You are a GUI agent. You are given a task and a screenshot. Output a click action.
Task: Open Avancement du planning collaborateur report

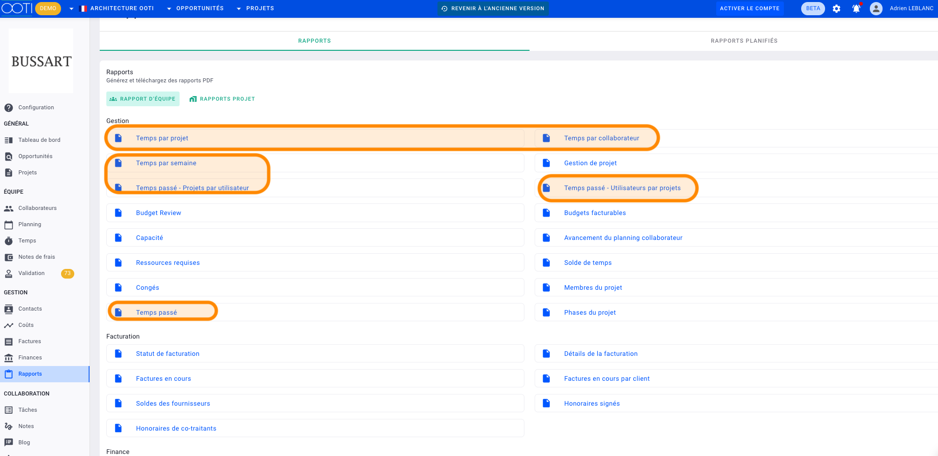pyautogui.click(x=736, y=238)
